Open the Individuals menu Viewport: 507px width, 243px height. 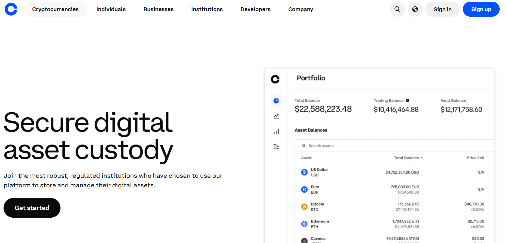tap(111, 9)
